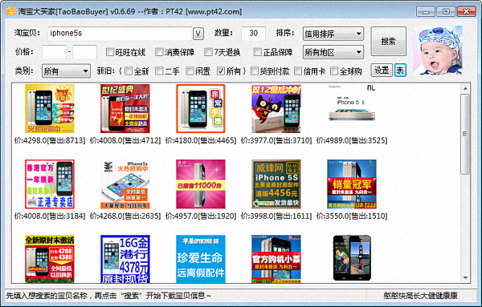The image size is (482, 307).
Task: Expand the 信用排序 sort dropdown
Action: coord(333,34)
